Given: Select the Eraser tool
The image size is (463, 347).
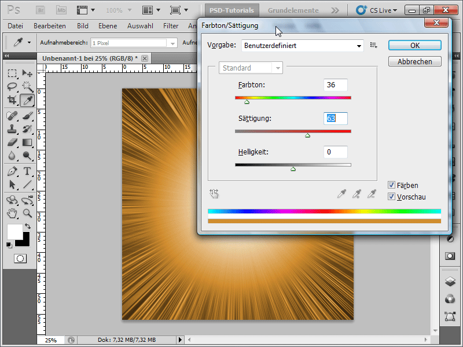Looking at the screenshot, I should 12,142.
